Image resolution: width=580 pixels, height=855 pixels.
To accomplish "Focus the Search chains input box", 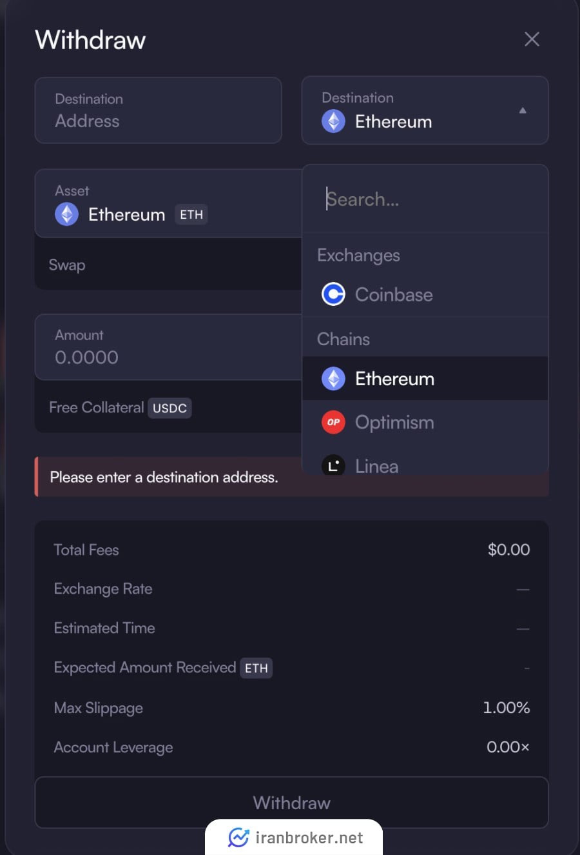I will pyautogui.click(x=425, y=199).
